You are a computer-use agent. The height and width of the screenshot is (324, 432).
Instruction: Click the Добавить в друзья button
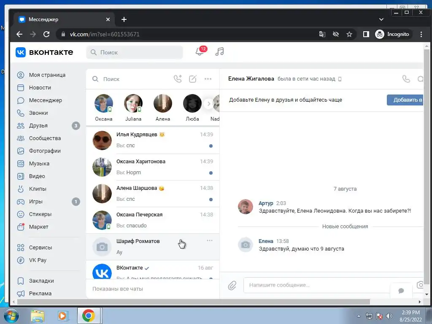click(405, 100)
